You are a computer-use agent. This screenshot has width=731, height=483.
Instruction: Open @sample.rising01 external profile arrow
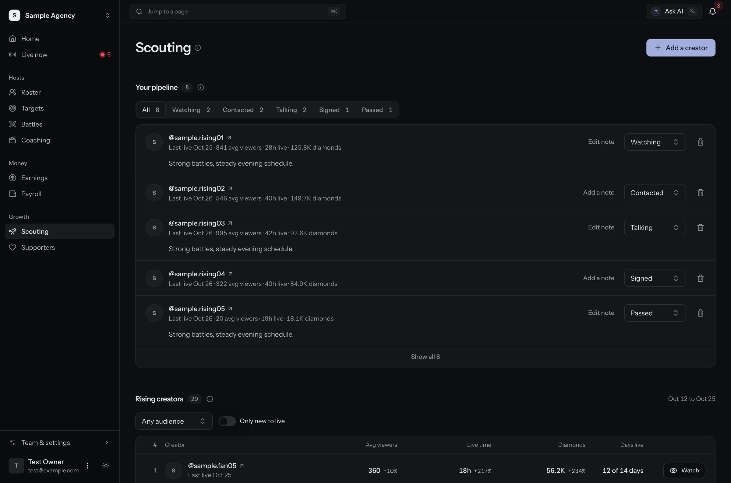coord(229,138)
